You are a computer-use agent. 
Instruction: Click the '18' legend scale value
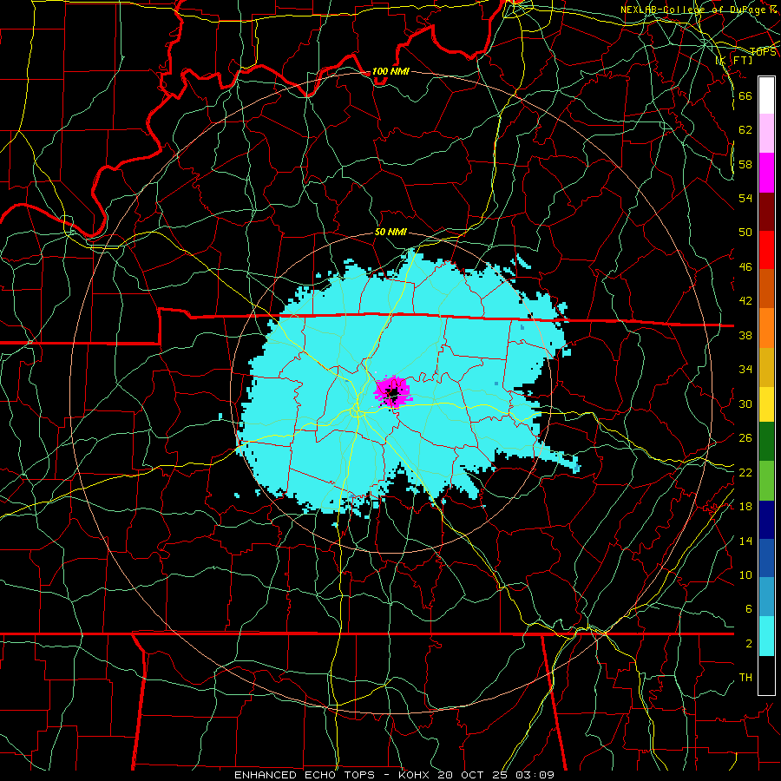745,507
